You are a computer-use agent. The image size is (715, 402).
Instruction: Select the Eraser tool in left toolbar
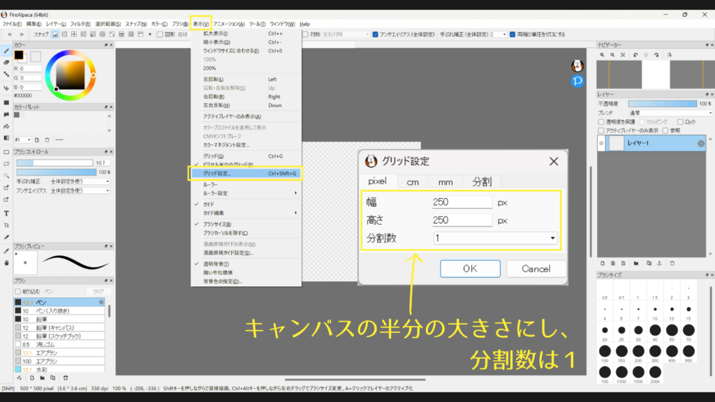pos(6,62)
